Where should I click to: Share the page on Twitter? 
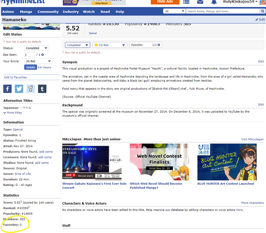(19, 88)
